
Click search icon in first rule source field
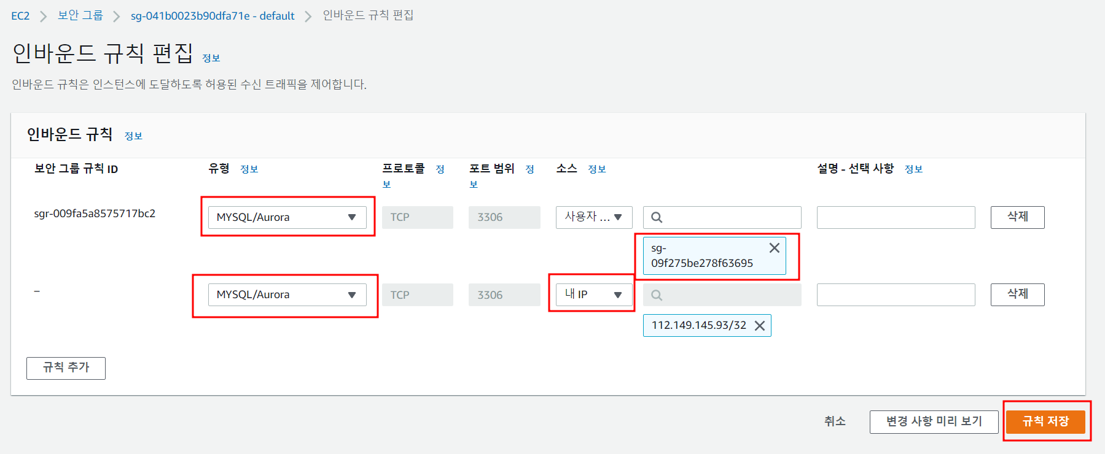[657, 217]
